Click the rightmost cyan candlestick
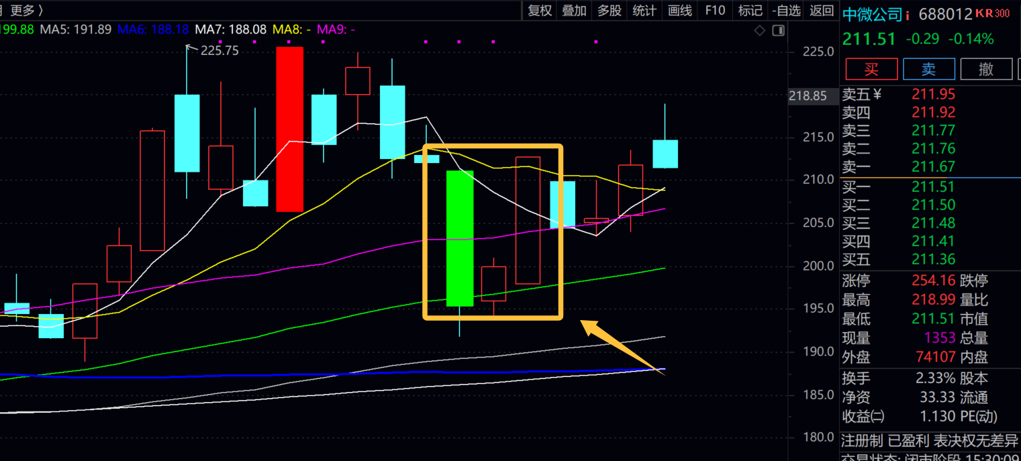The height and width of the screenshot is (461, 1021). [x=665, y=154]
